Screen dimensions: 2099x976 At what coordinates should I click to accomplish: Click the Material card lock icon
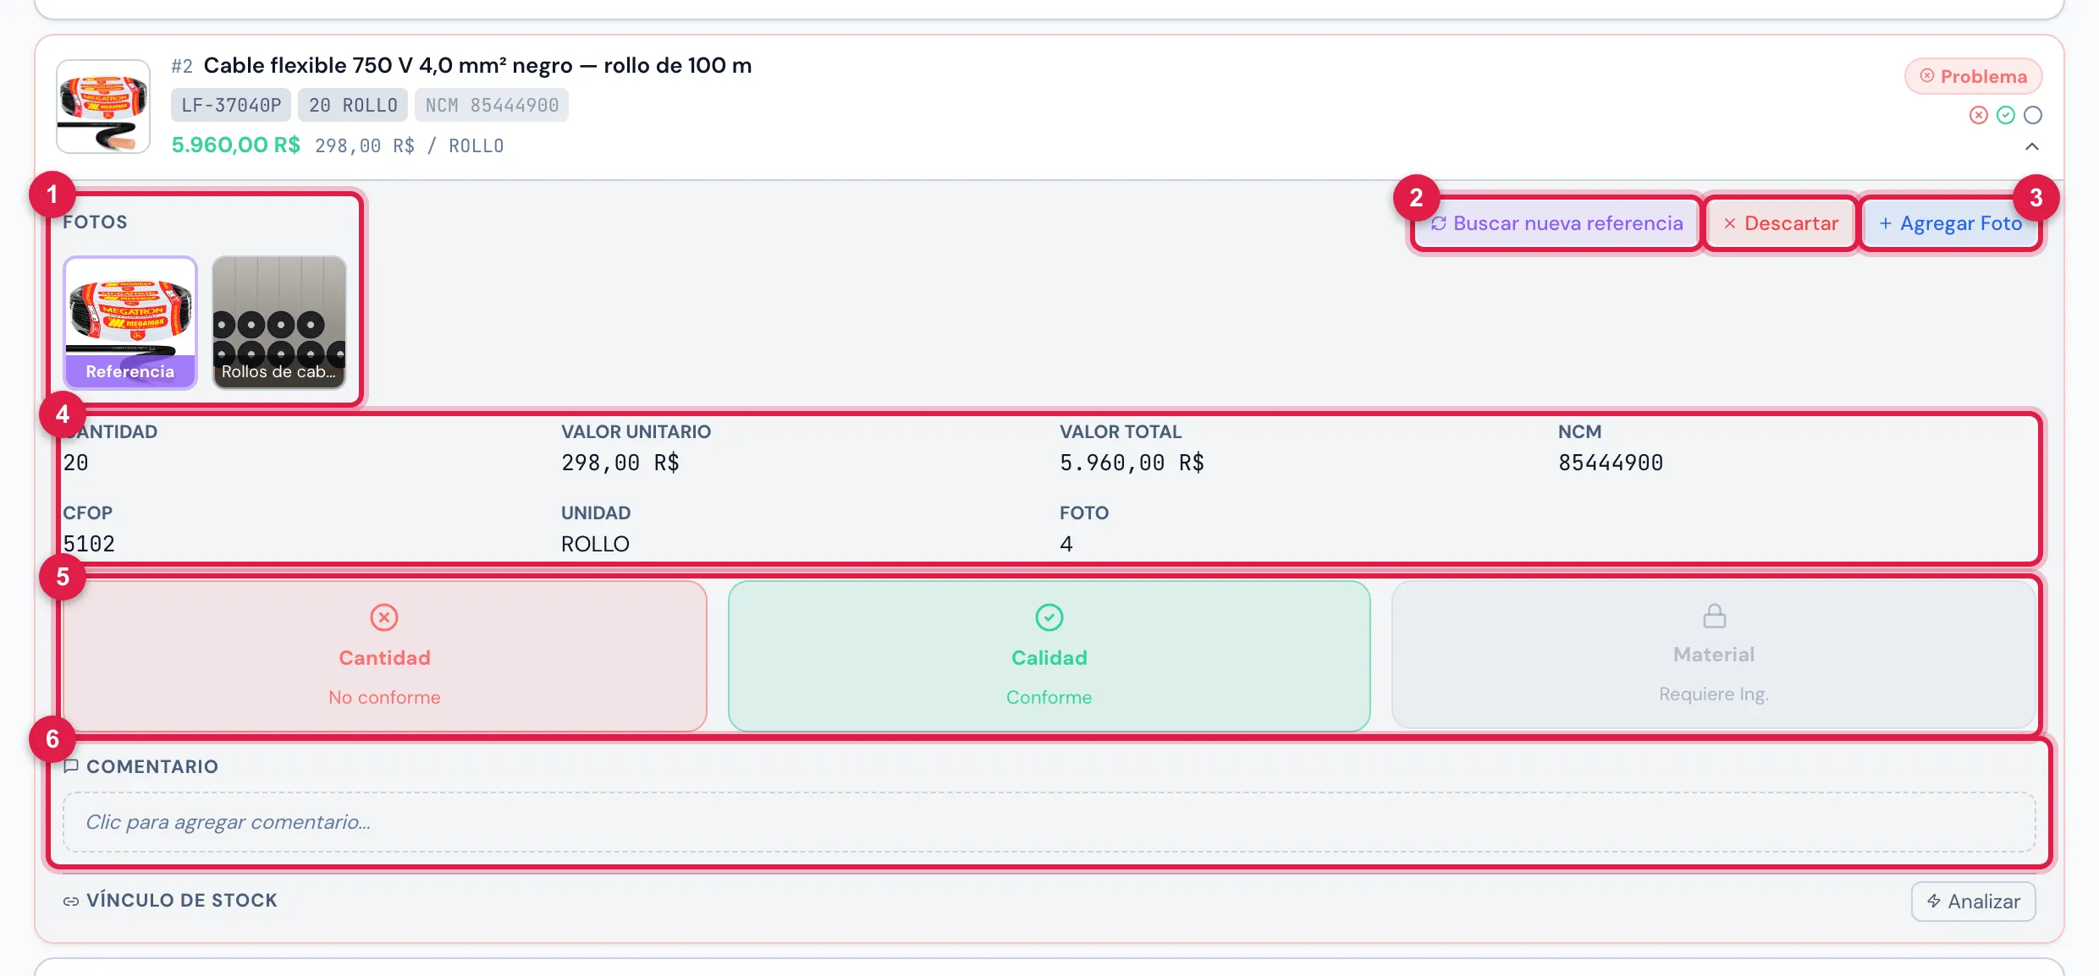[1715, 616]
